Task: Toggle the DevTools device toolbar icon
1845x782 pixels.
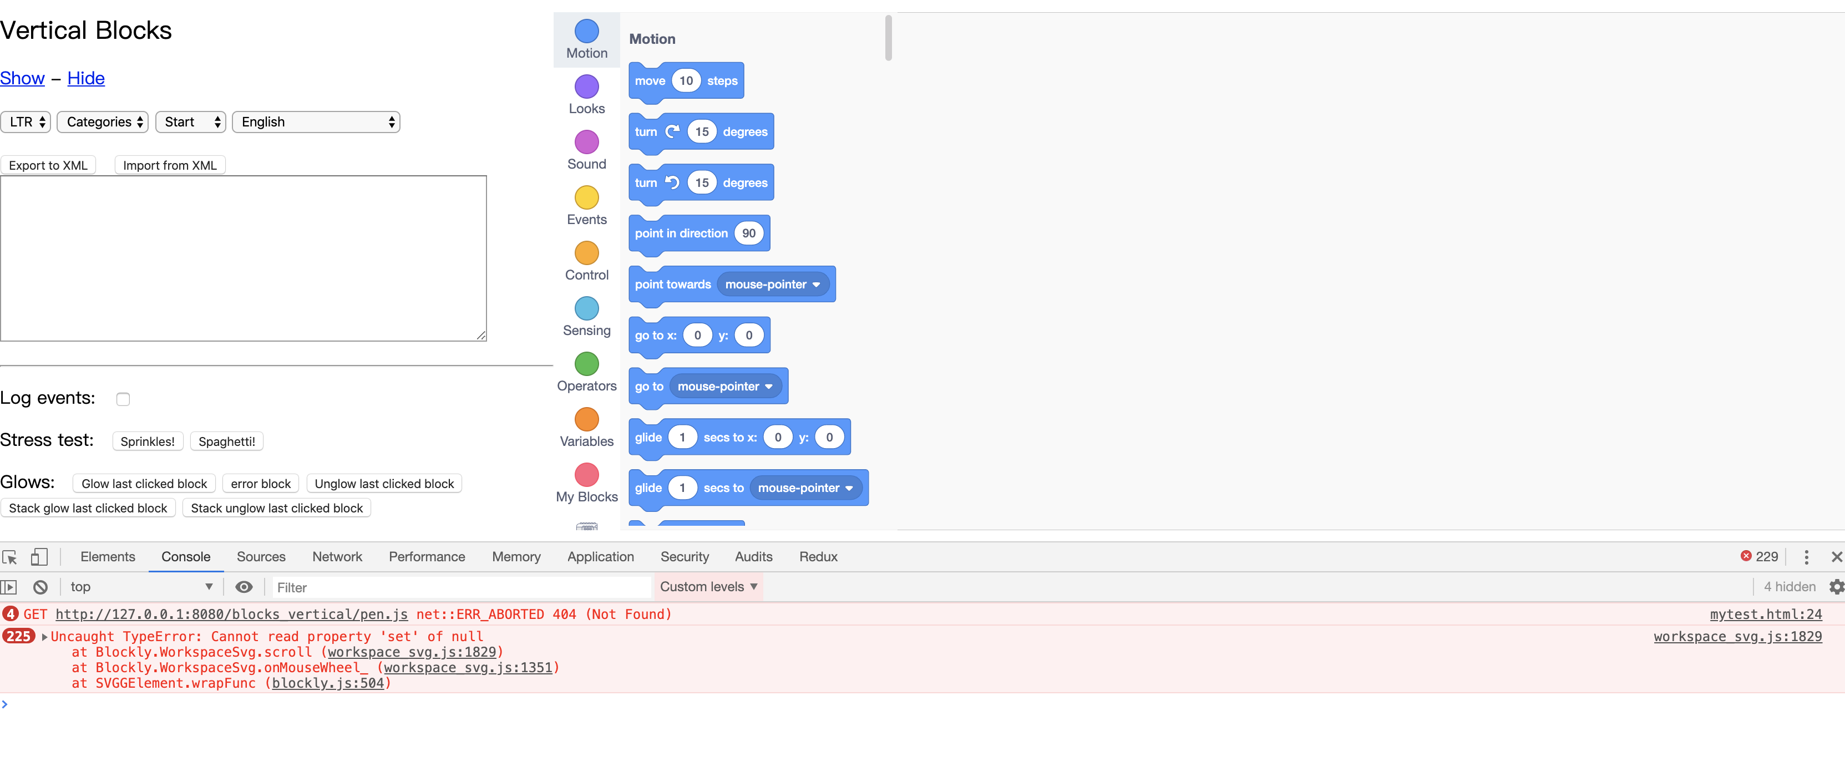Action: click(39, 557)
